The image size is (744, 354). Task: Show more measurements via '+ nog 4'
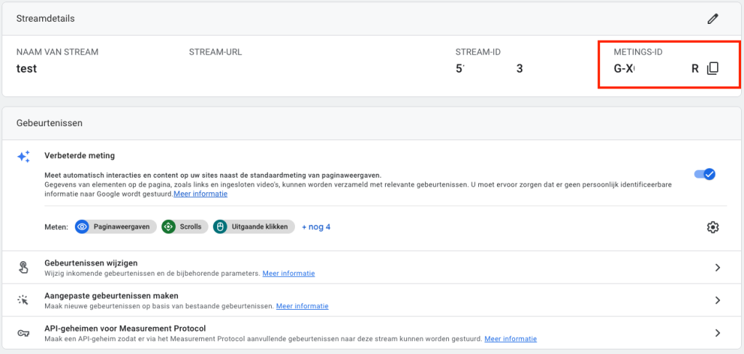(x=316, y=227)
